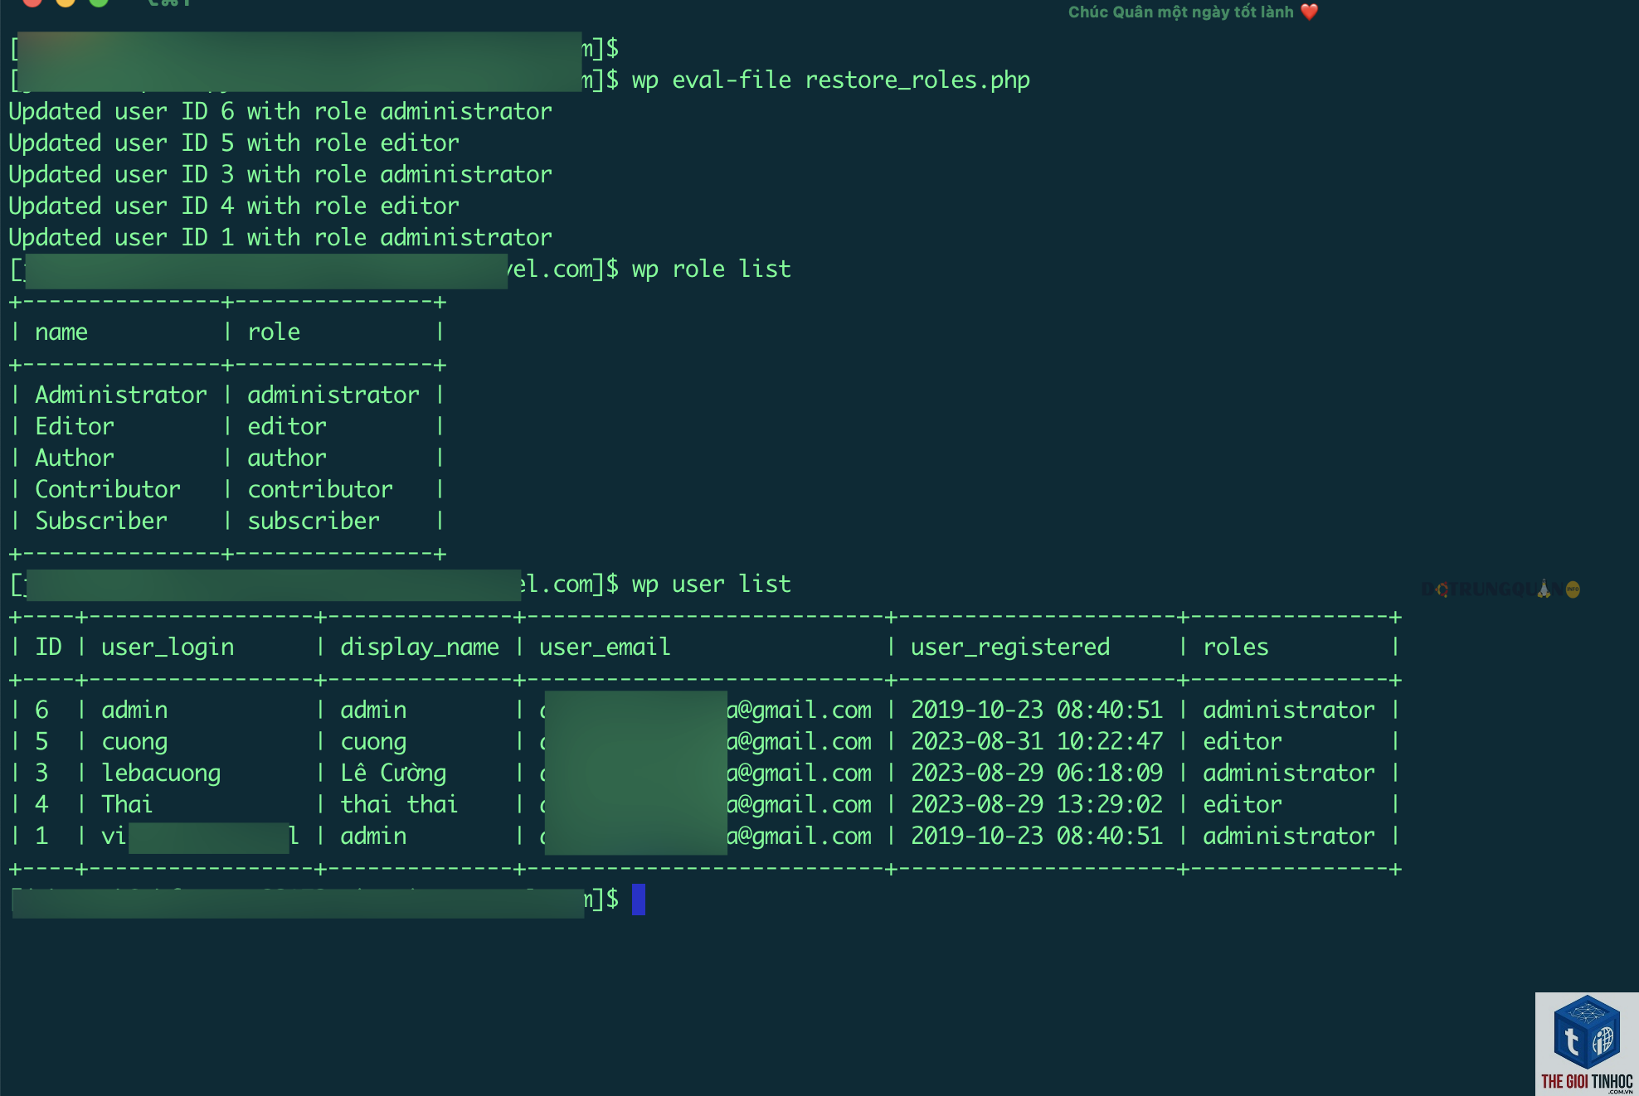Click the 'Editor' name cell in the role table
The image size is (1639, 1096).
click(x=75, y=426)
